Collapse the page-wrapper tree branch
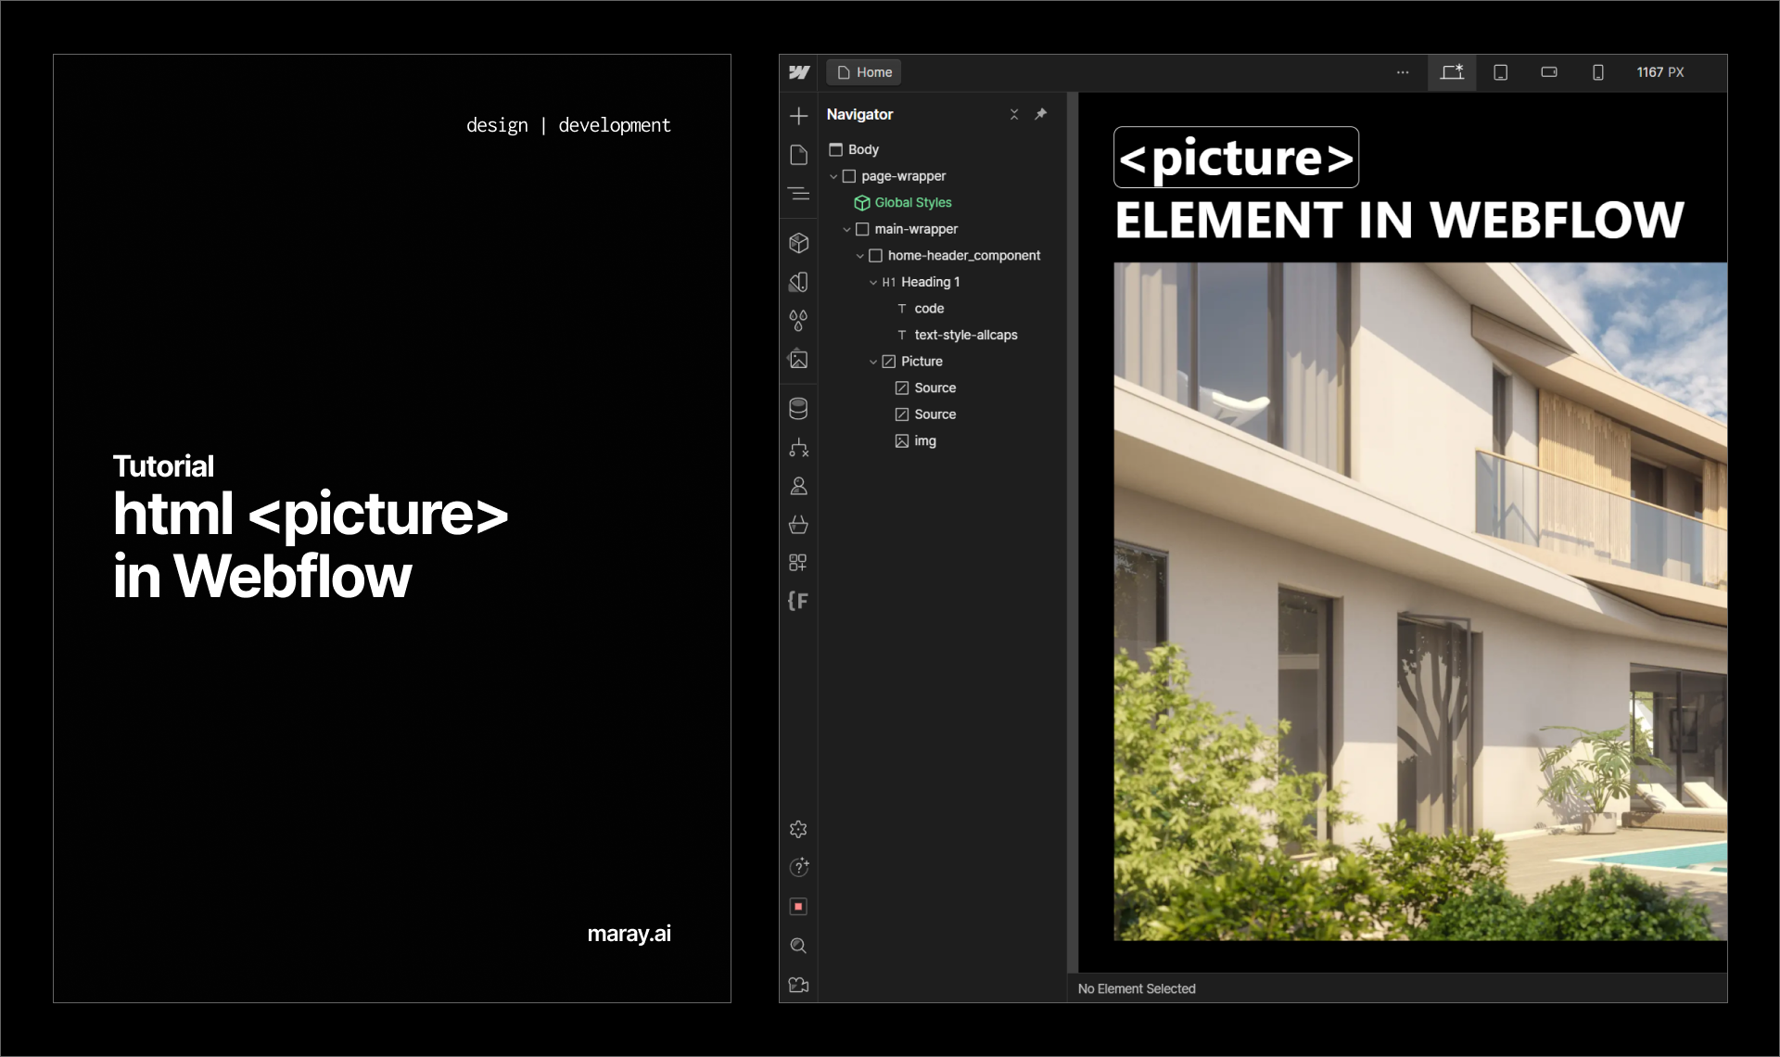This screenshot has width=1780, height=1057. pos(833,175)
